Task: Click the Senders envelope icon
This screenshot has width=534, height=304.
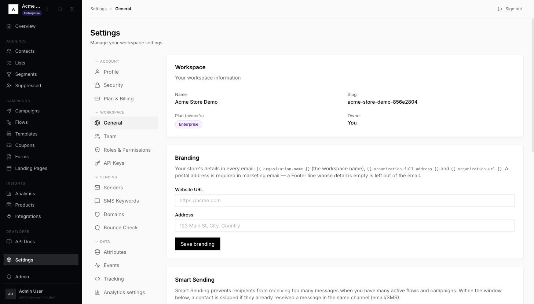Action: click(x=97, y=188)
